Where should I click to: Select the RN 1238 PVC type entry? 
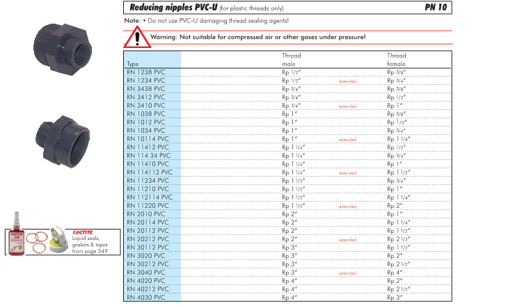146,72
